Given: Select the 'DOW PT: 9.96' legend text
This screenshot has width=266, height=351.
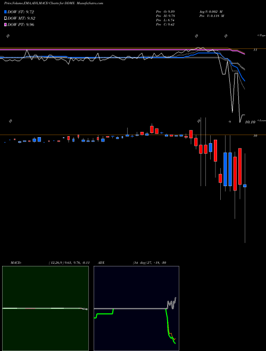Looking at the screenshot, I should point(21,24).
